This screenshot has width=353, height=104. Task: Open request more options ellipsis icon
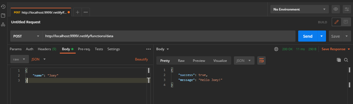[148, 49]
